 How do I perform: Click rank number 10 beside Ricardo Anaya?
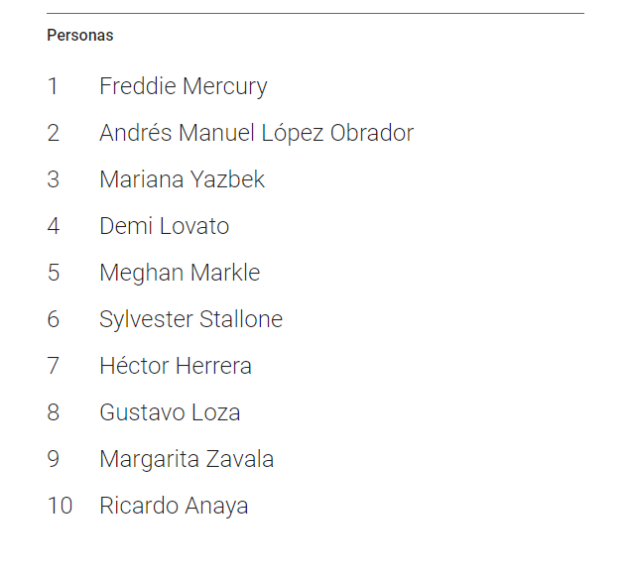[60, 506]
